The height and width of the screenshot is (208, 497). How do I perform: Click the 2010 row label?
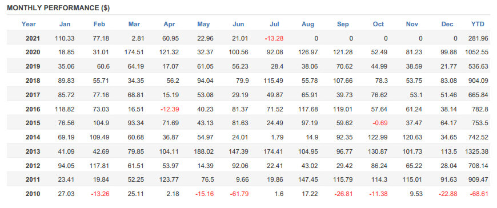pyautogui.click(x=33, y=193)
